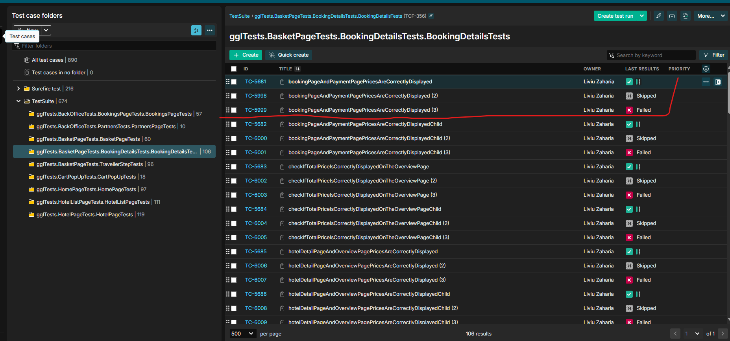Screen dimensions: 730x341
Task: Click the LAST RESULTS column header
Action: 642,69
